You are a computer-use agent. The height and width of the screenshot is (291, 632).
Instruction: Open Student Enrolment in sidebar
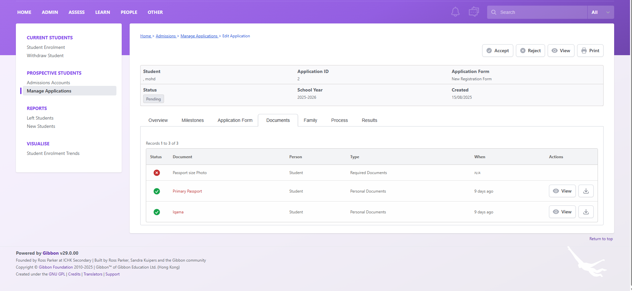point(46,47)
